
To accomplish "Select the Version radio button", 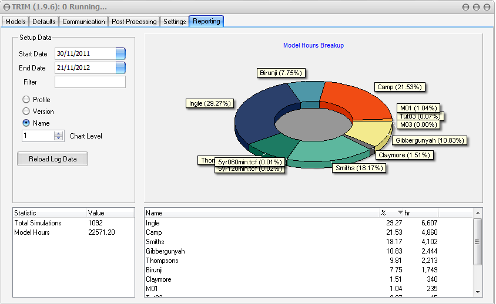I will (x=26, y=112).
